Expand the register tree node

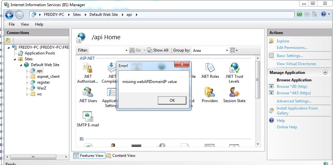pos(27,82)
